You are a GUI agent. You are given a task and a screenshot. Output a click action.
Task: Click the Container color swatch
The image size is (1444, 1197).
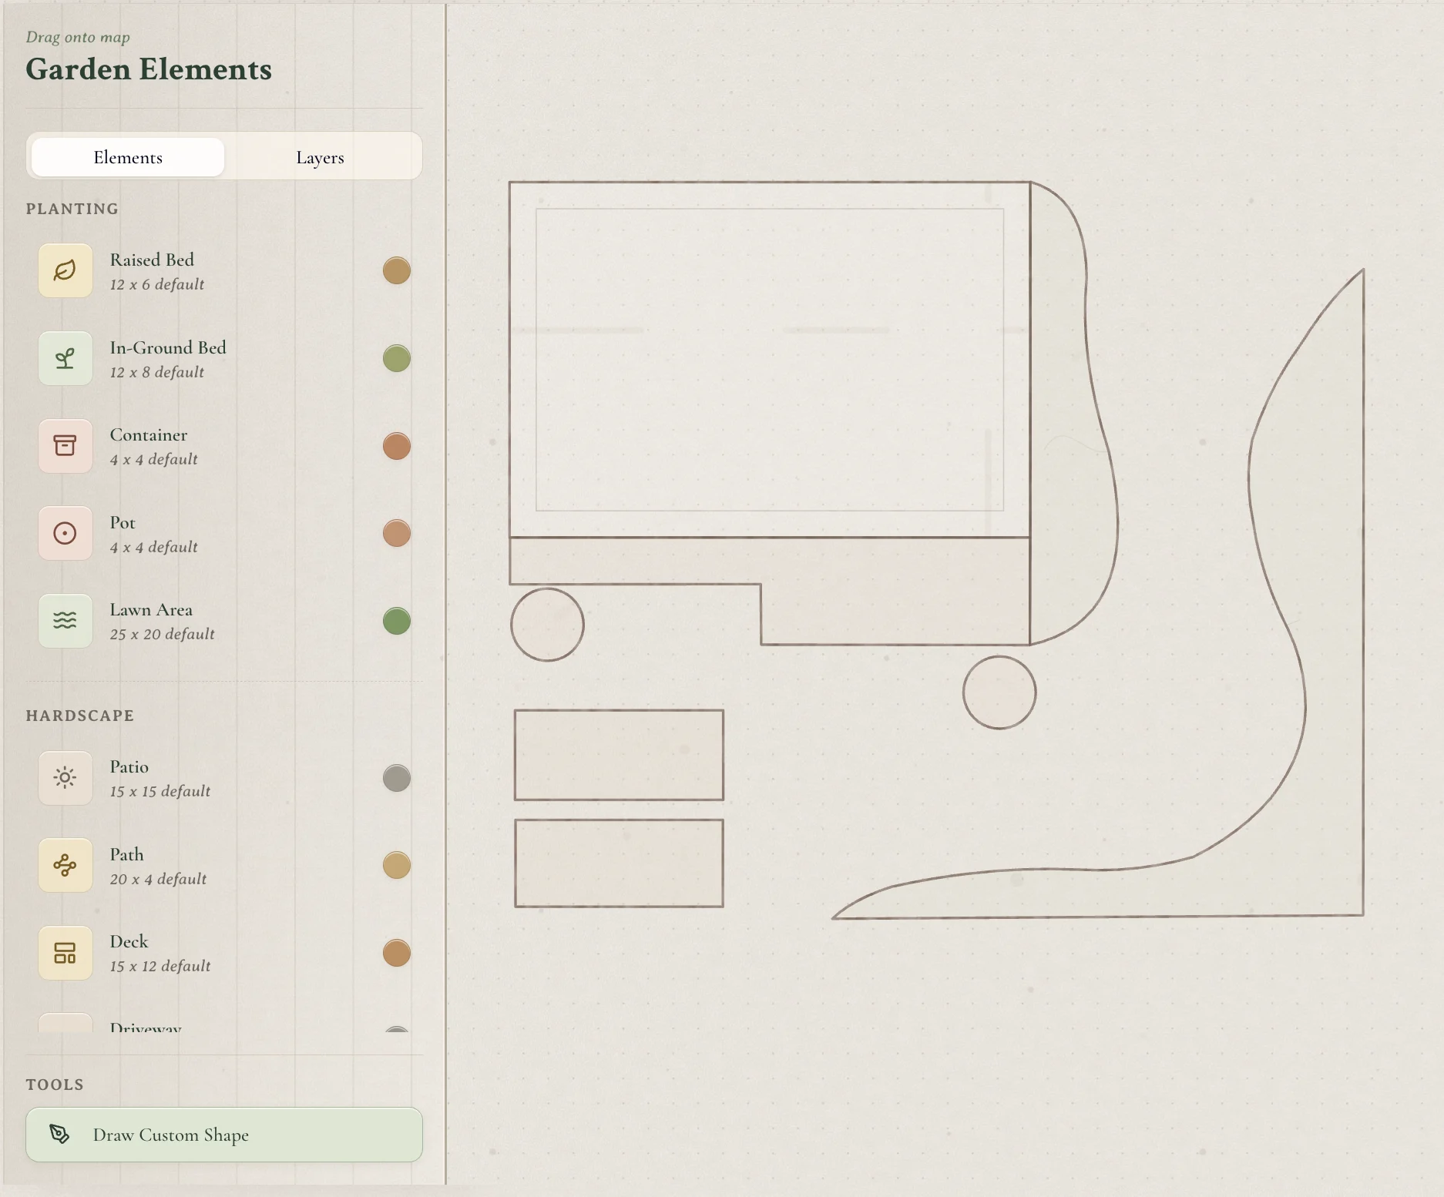397,446
